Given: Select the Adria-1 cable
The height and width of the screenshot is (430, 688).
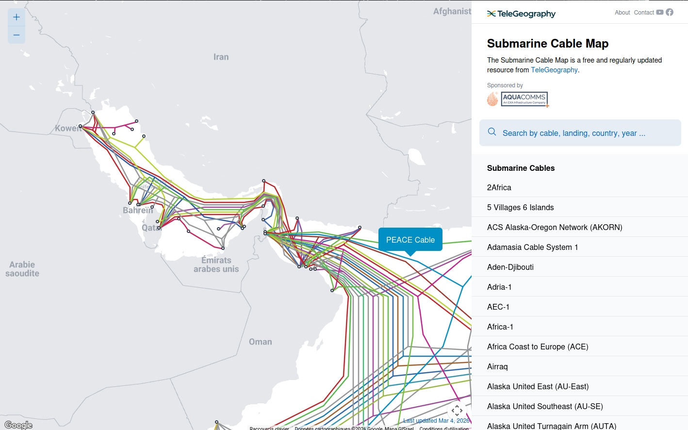Looking at the screenshot, I should coord(580,287).
